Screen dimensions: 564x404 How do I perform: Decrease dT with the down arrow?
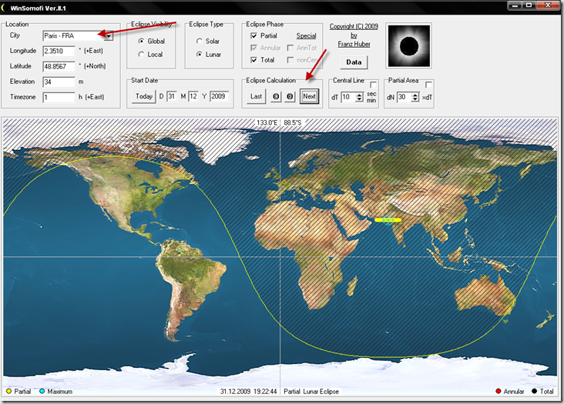[x=359, y=99]
